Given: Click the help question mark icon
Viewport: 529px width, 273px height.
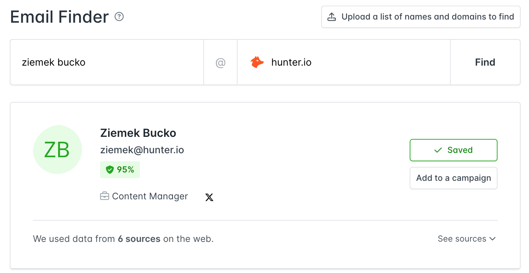Looking at the screenshot, I should (119, 16).
